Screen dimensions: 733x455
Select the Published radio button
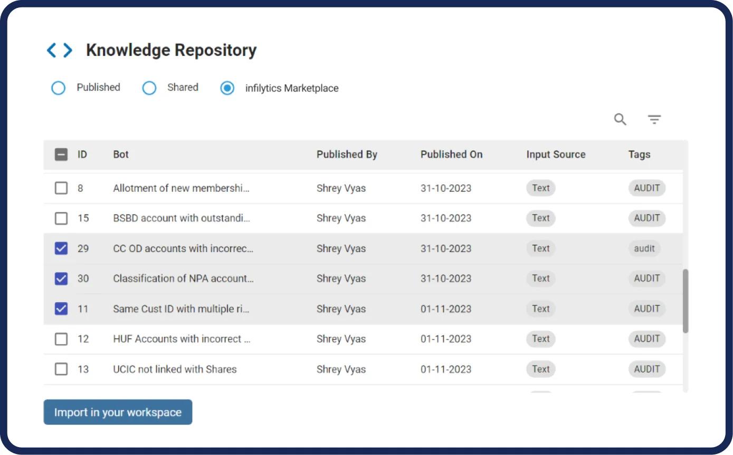58,88
